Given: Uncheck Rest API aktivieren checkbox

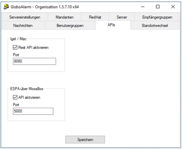Looking at the screenshot, I should coord(15,47).
